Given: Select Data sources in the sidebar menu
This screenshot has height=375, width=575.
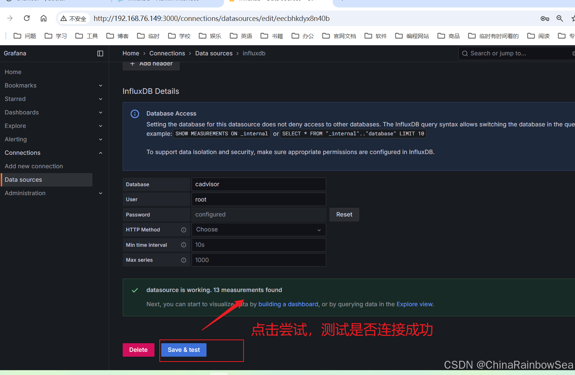Looking at the screenshot, I should (23, 179).
